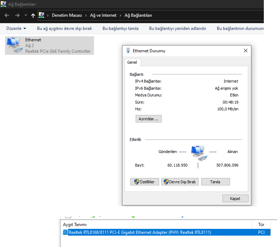Select Realtek RTL8168/8111 adapter row
This screenshot has height=247, width=277.
[x=167, y=232]
